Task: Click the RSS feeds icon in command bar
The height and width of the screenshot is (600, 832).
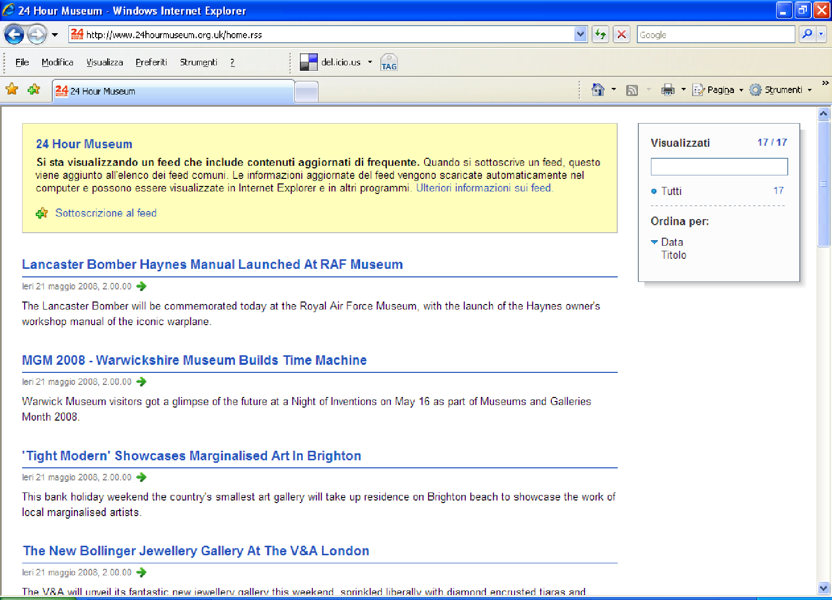Action: point(632,90)
